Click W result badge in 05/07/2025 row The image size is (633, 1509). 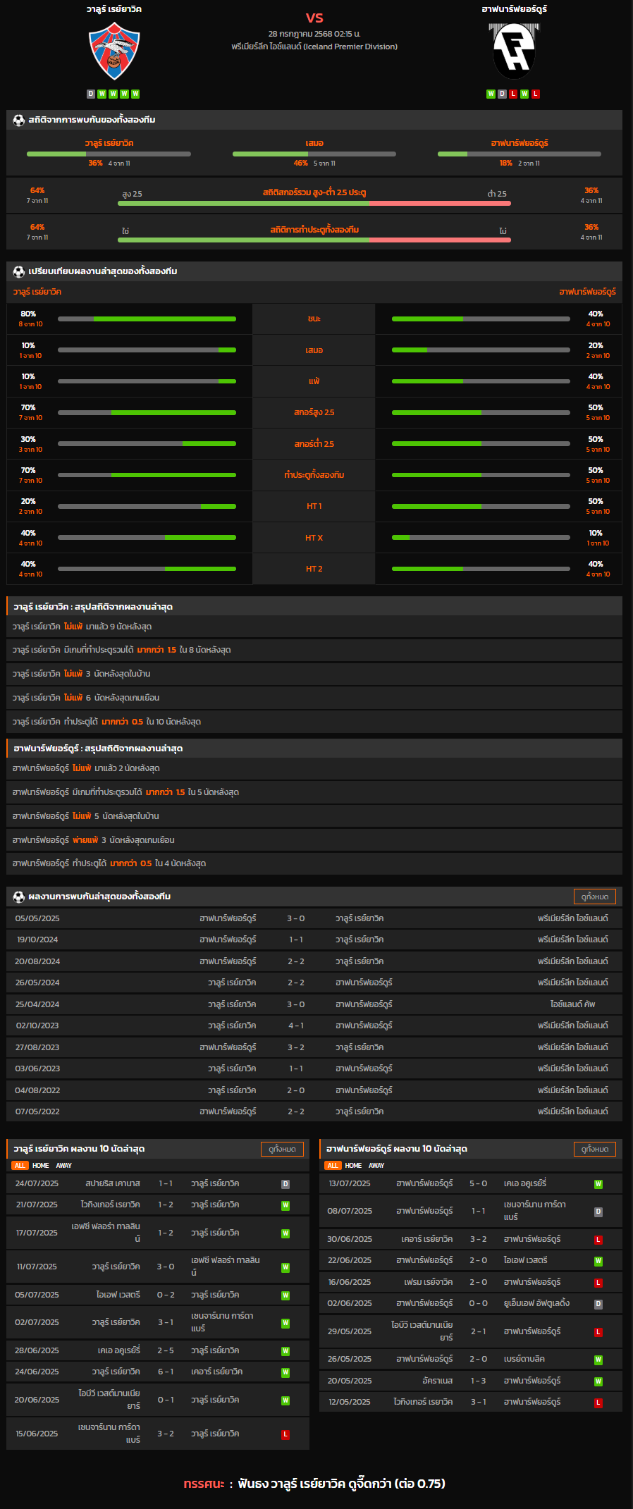coord(285,1295)
